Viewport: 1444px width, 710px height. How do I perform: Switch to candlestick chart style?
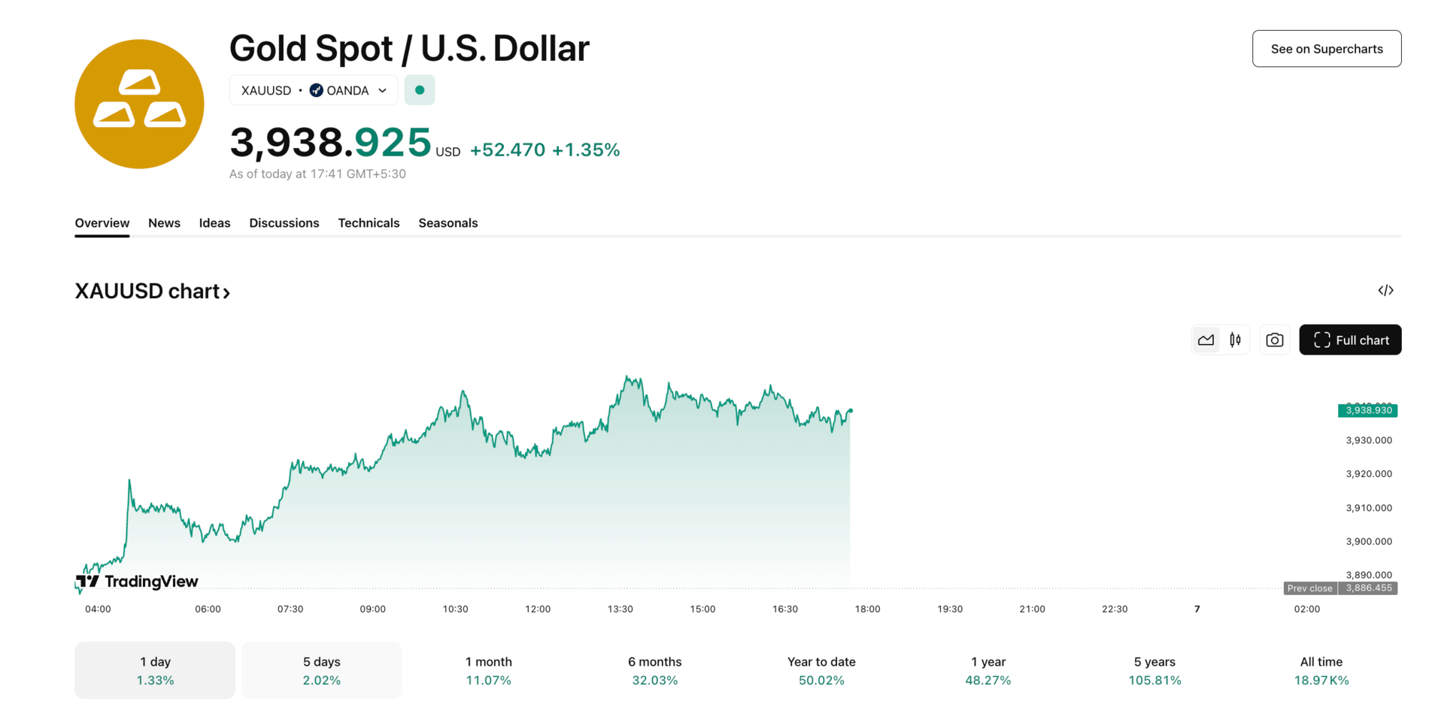pos(1235,340)
